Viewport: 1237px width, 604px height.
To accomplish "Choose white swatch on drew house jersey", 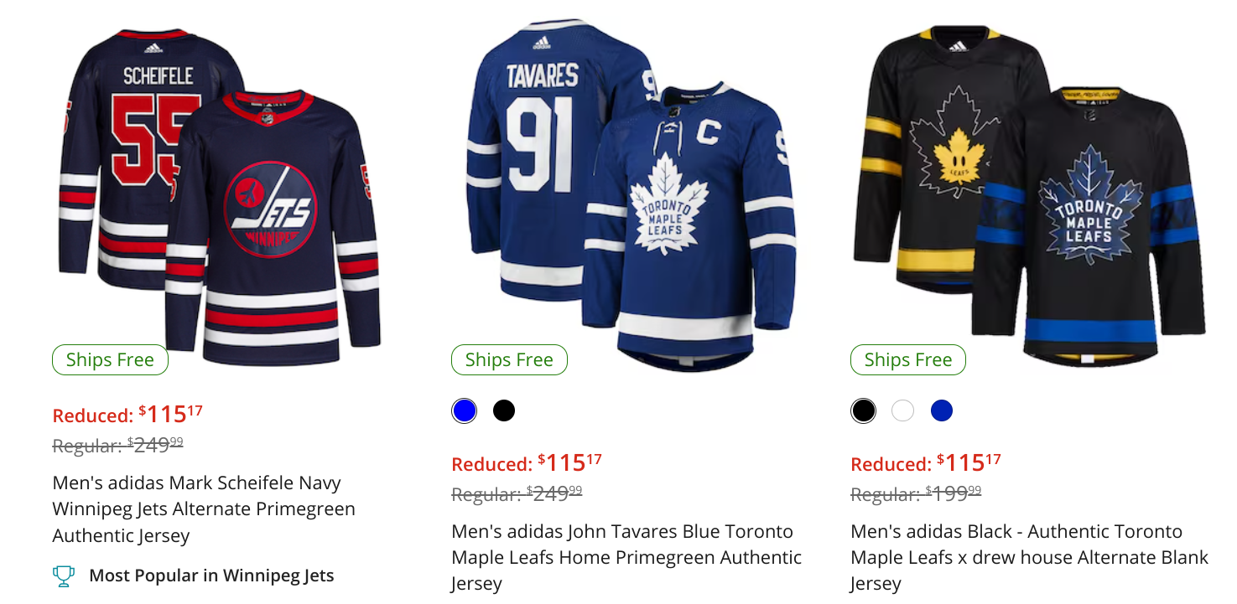I will [x=902, y=410].
